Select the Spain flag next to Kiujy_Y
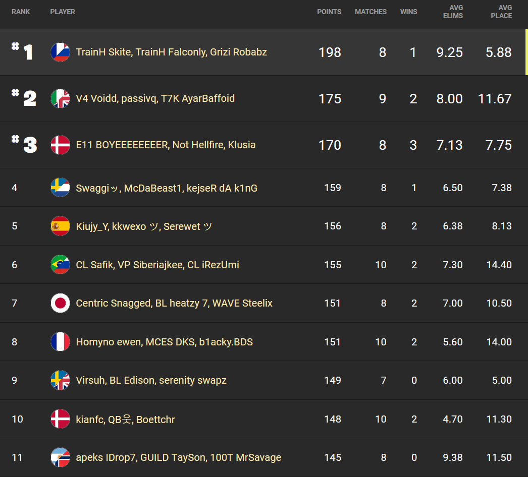 point(60,226)
